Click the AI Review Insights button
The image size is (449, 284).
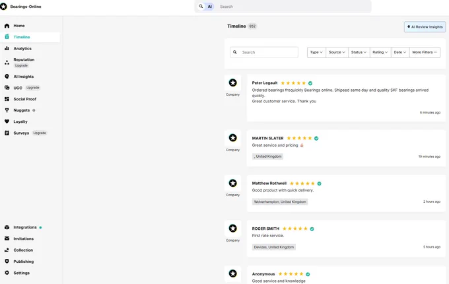(x=425, y=26)
